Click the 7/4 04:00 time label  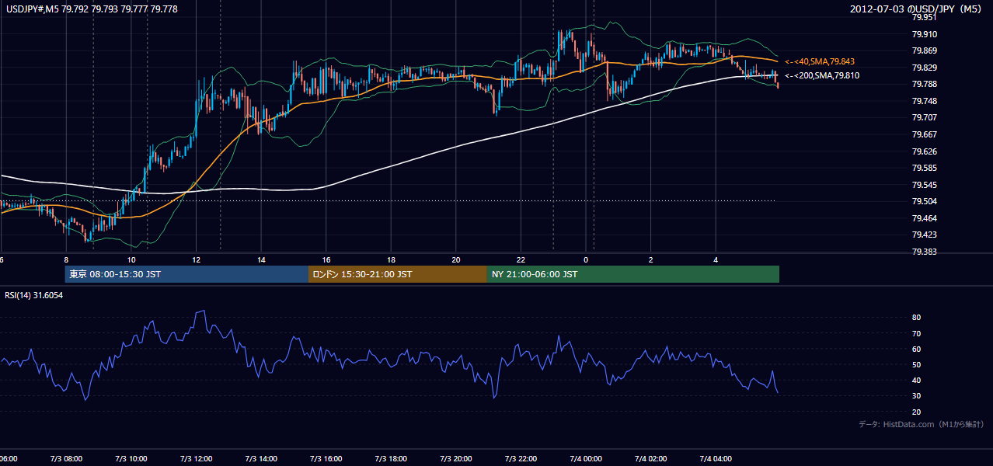pos(716,459)
